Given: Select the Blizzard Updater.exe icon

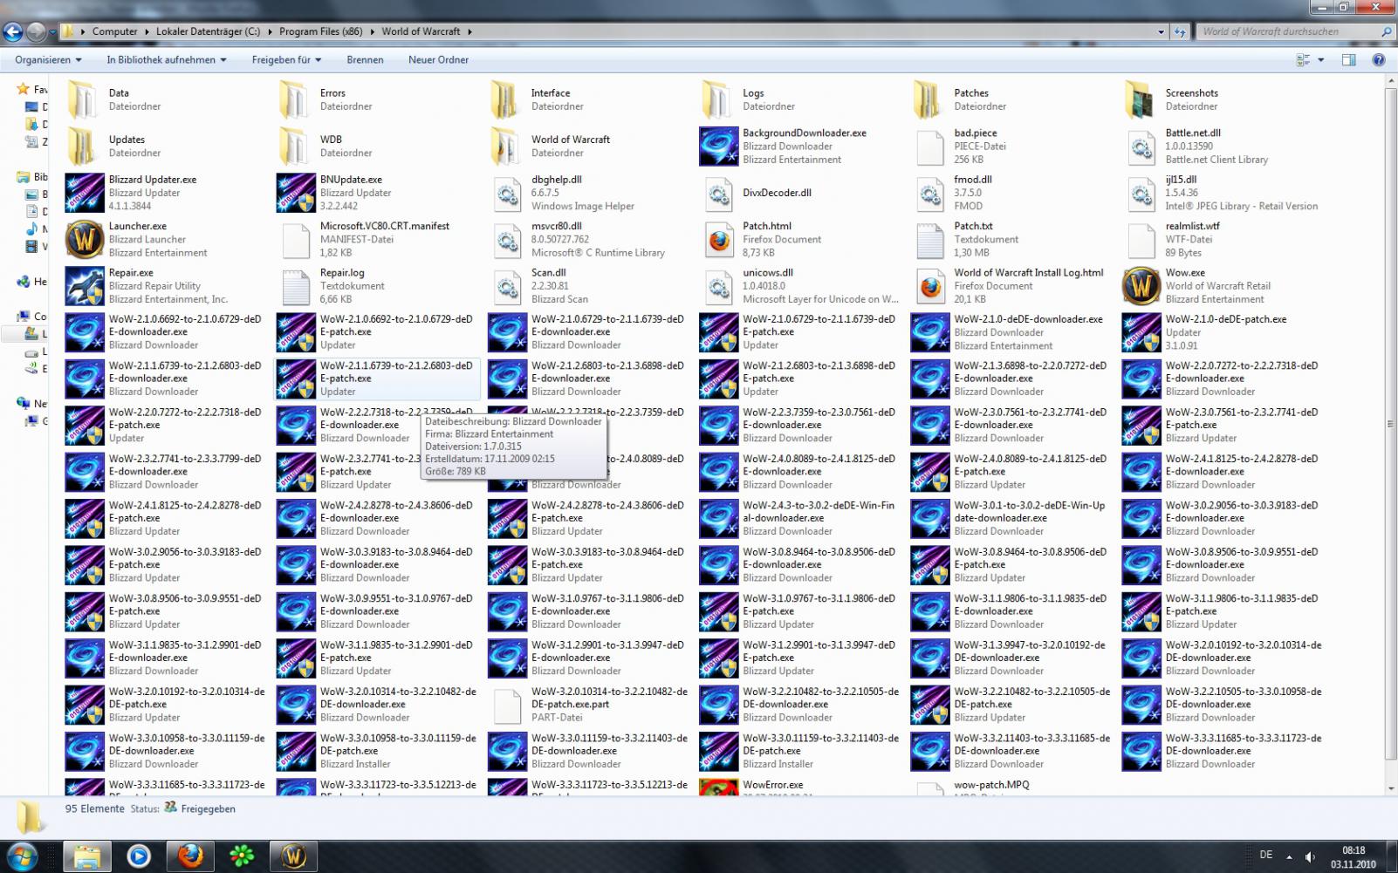Looking at the screenshot, I should point(85,193).
